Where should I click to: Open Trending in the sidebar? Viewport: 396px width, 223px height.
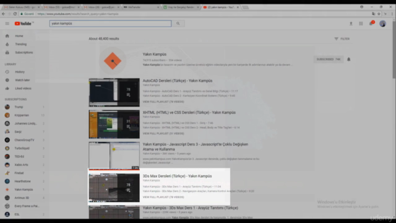click(x=20, y=44)
